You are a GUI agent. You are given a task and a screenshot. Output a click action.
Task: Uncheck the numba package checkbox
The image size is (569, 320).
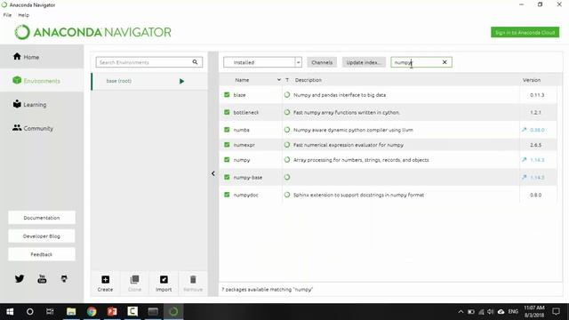[227, 130]
